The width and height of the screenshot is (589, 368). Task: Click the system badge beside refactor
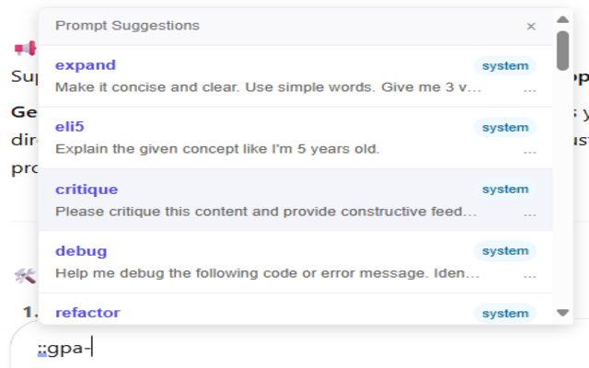point(505,314)
